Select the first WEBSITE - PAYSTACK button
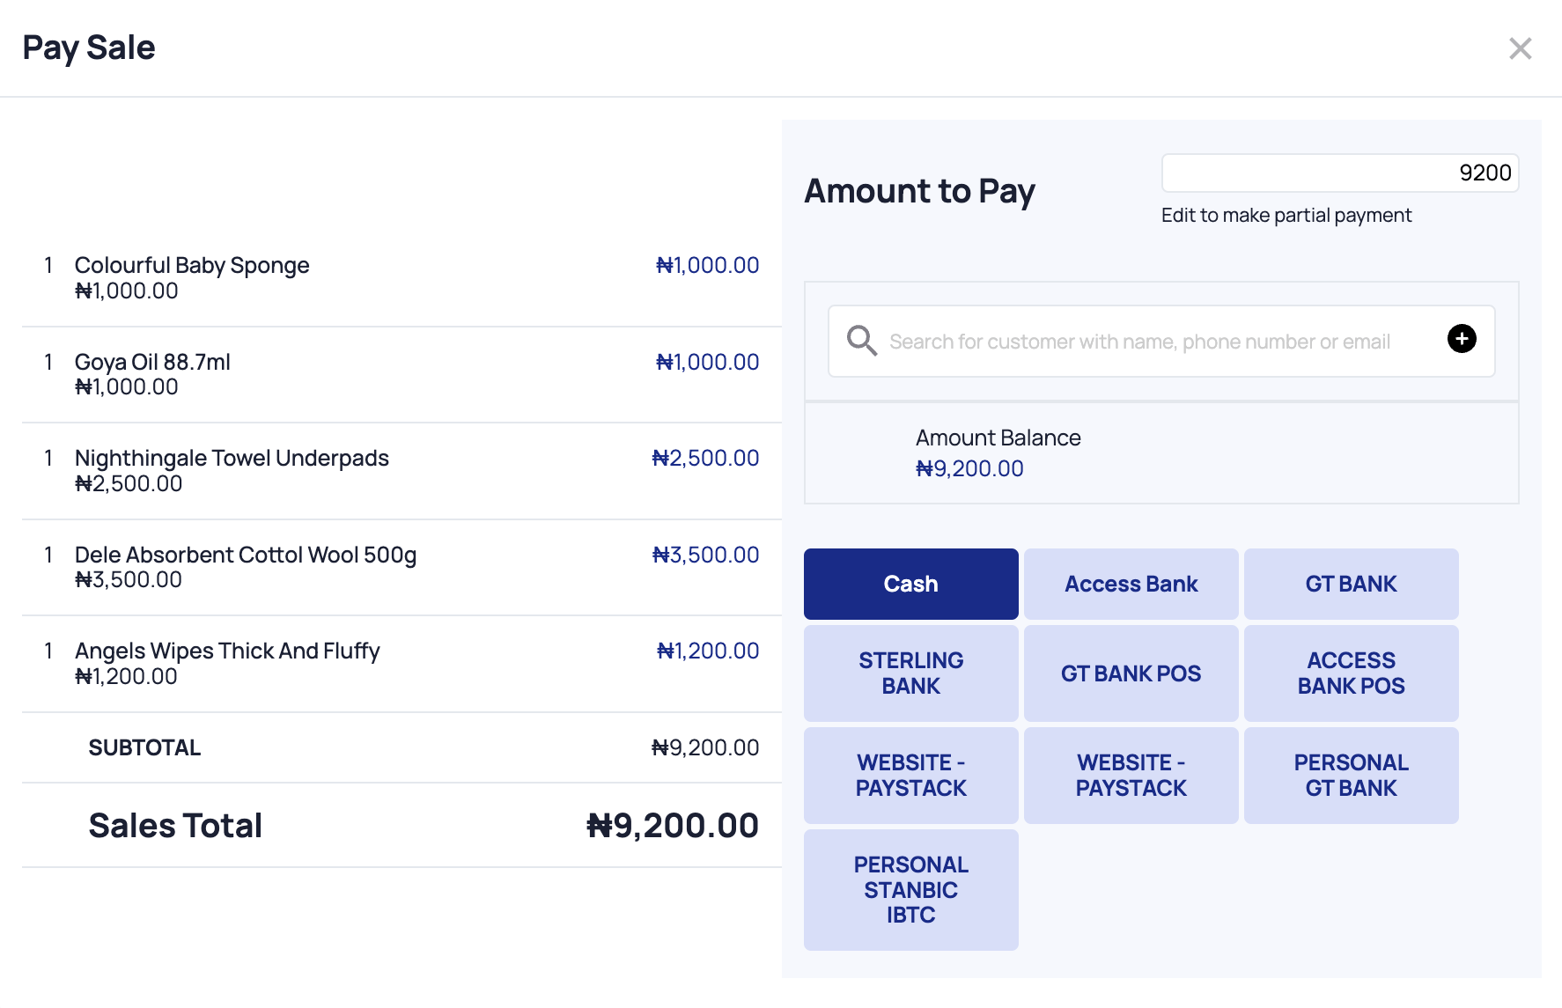 click(x=910, y=776)
